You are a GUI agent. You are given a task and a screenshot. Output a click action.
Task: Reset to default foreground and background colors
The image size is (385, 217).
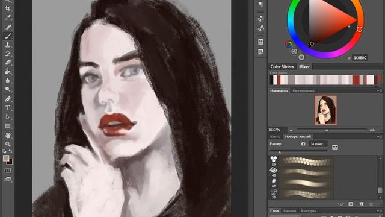4,151
